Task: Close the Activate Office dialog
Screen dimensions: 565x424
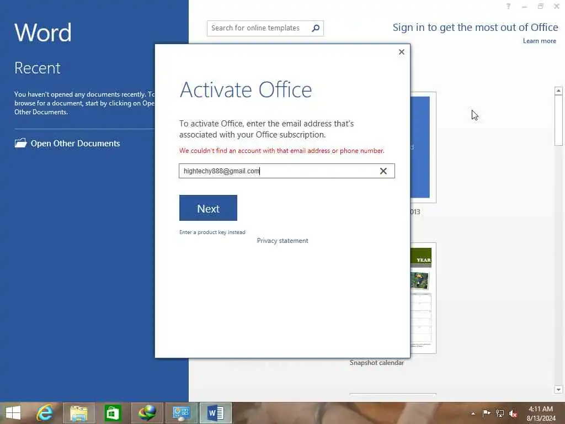Action: pyautogui.click(x=402, y=52)
